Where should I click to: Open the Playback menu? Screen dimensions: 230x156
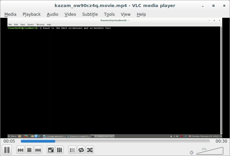pyautogui.click(x=32, y=14)
